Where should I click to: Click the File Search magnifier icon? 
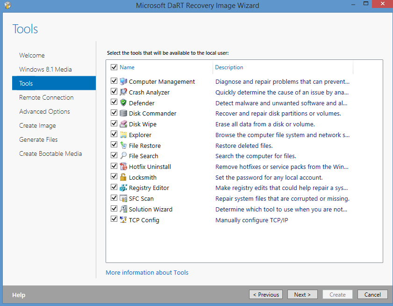pos(123,156)
